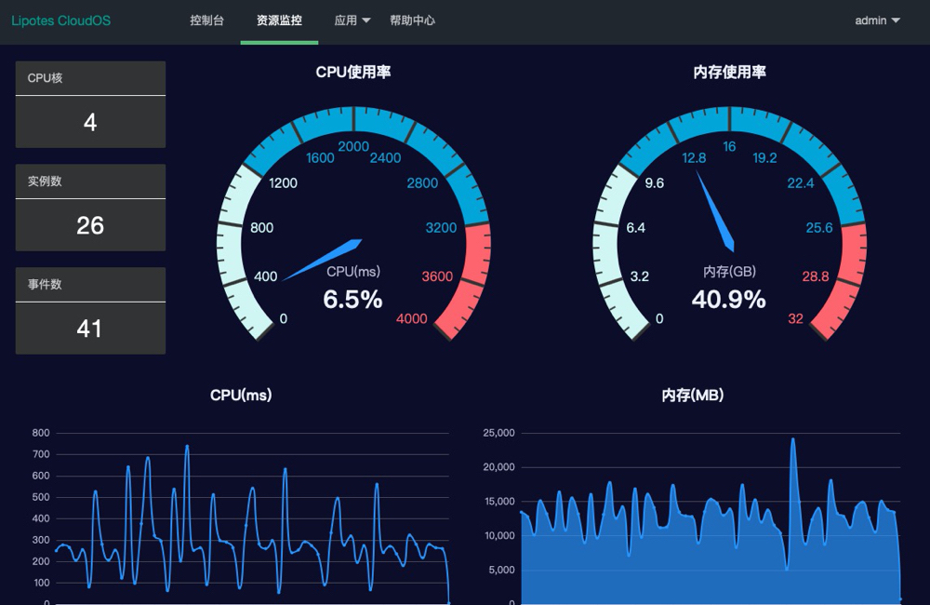Click the 32 max label on memory gauge
The image size is (930, 605).
click(795, 319)
